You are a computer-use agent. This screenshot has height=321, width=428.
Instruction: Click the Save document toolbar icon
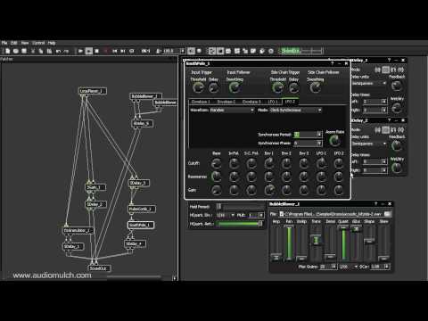[x=24, y=51]
